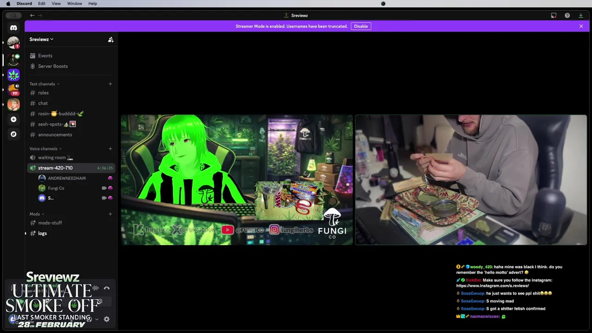Image resolution: width=592 pixels, height=333 pixels.
Task: Open the Help menu
Action: point(92,4)
